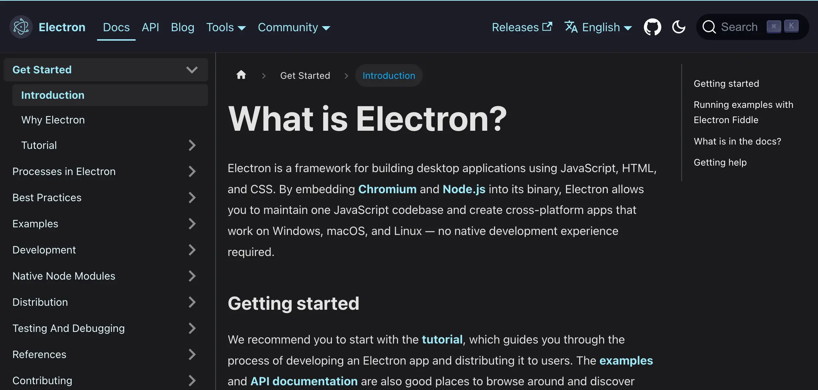
Task: Click the What is Electron? page title
Action: [x=367, y=119]
